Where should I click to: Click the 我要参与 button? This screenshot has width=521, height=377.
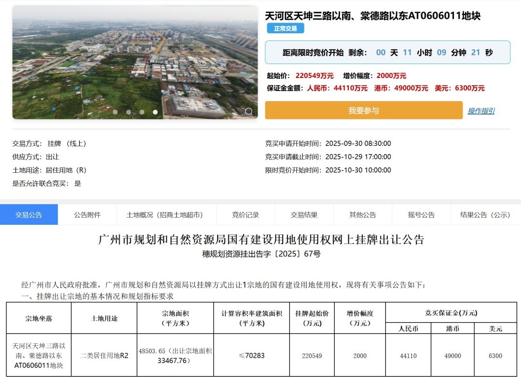click(363, 111)
